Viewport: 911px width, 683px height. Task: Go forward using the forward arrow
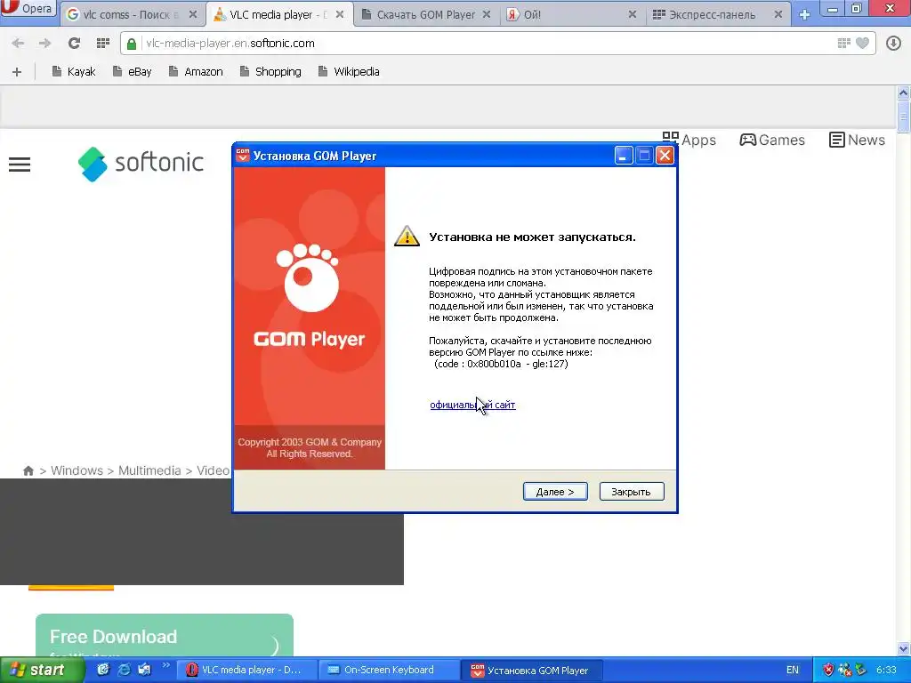click(44, 43)
